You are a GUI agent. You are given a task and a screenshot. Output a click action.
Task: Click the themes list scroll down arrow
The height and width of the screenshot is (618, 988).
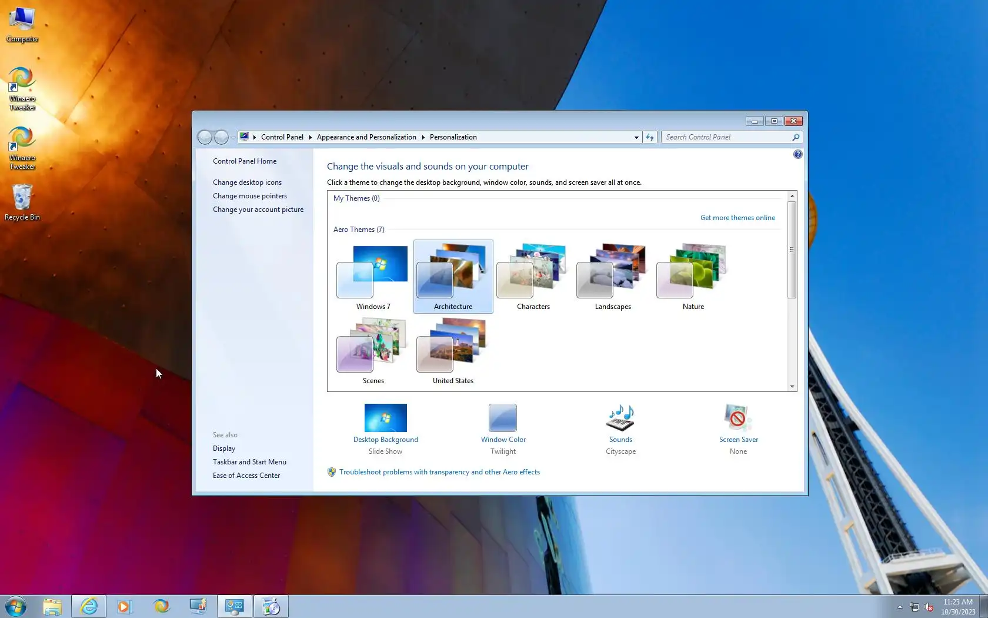point(792,387)
